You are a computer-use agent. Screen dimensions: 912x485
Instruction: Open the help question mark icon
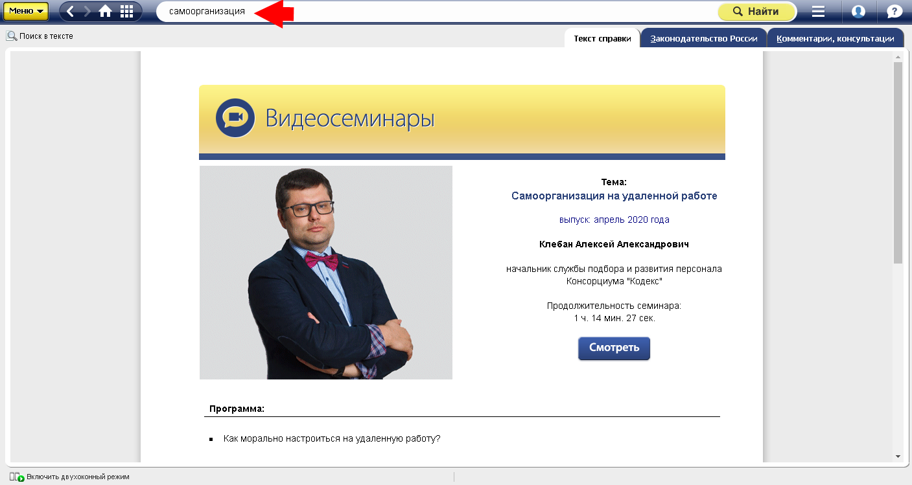894,11
